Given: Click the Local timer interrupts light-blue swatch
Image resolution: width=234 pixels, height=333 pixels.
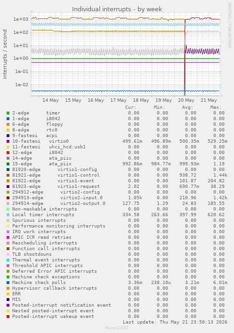Looking at the screenshot, I should click(8, 215).
